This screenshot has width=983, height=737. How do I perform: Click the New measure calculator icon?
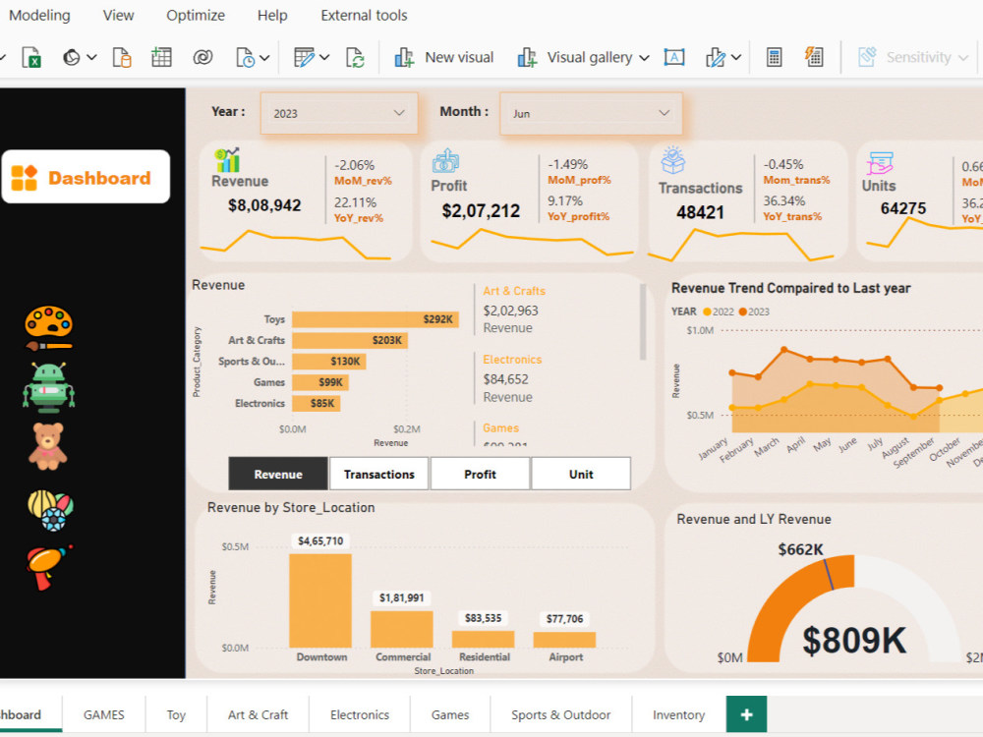[x=774, y=57]
